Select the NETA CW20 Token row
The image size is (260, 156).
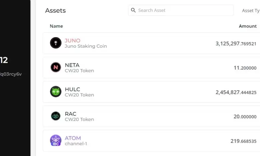pos(150,68)
